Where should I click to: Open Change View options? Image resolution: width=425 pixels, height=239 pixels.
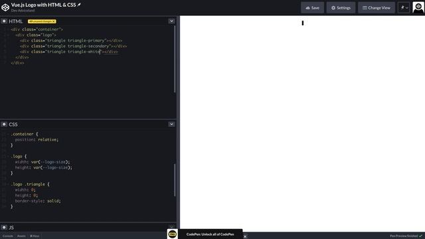[377, 8]
